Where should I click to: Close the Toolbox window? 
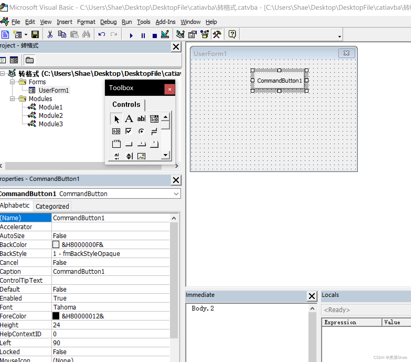[x=170, y=89]
